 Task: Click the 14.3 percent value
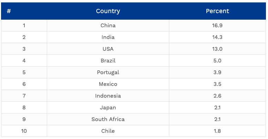(x=217, y=37)
